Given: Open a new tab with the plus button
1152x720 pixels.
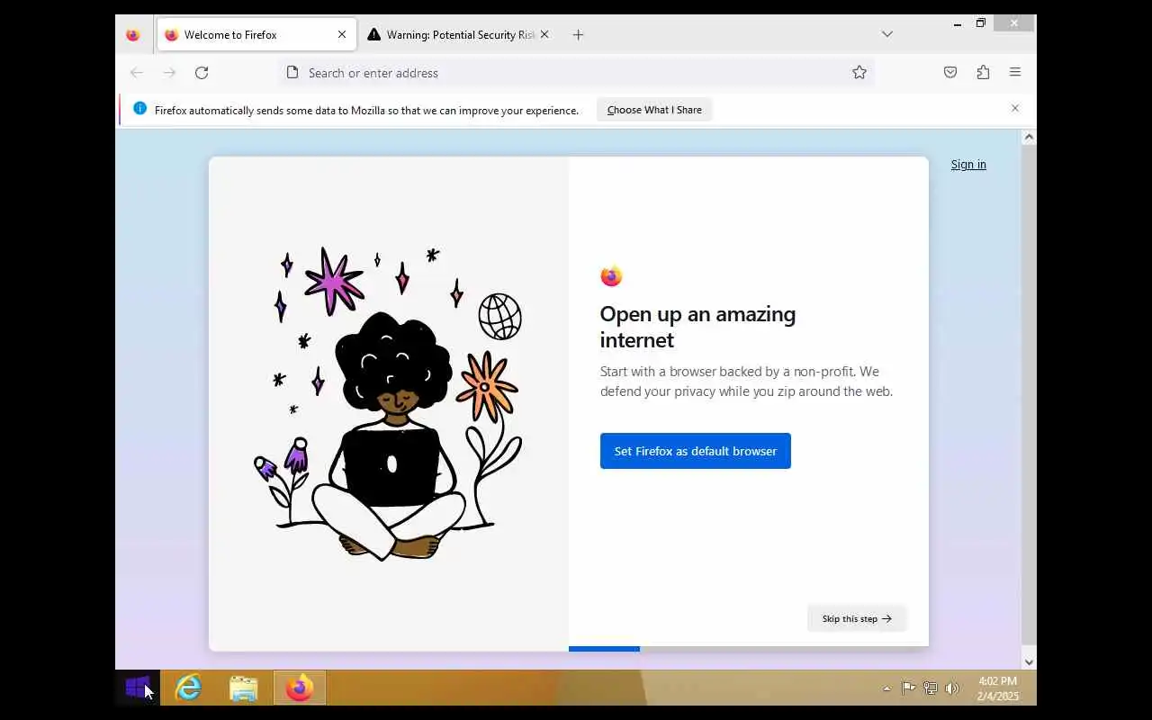Looking at the screenshot, I should click(578, 35).
